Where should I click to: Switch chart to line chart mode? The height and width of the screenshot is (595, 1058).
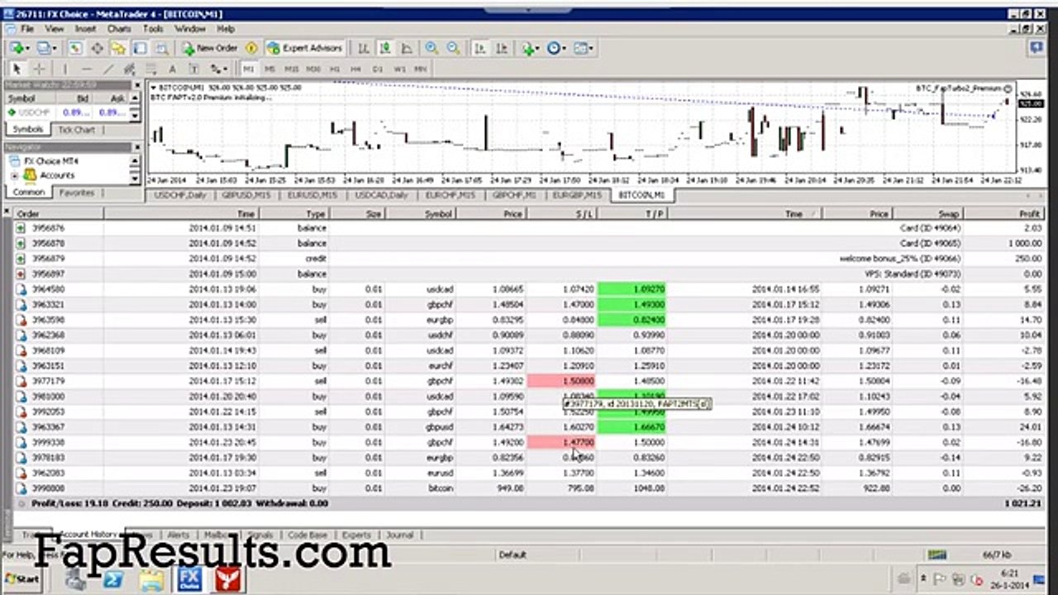click(406, 49)
